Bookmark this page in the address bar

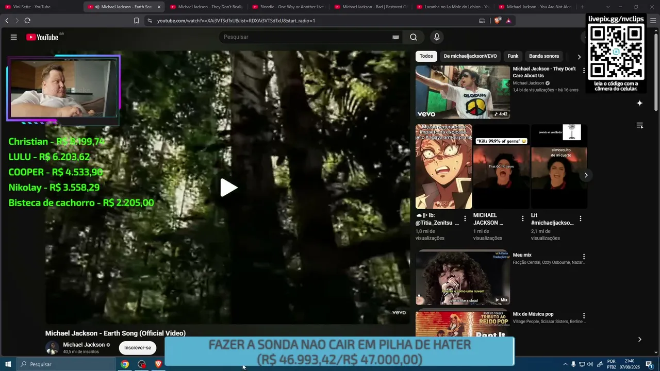pyautogui.click(x=136, y=21)
